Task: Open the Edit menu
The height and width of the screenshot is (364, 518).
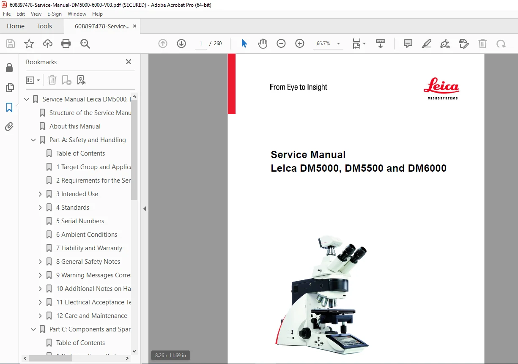Action: pos(21,14)
